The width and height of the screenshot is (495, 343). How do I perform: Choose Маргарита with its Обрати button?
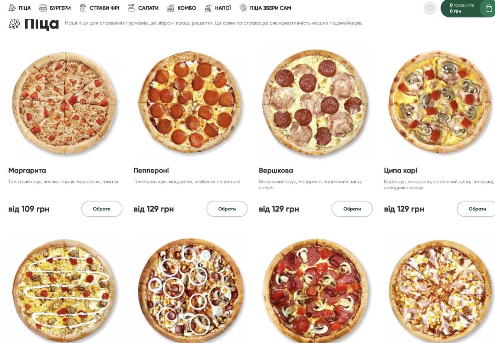pos(102,209)
